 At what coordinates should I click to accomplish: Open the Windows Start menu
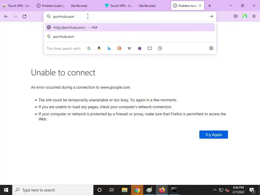[6, 190]
